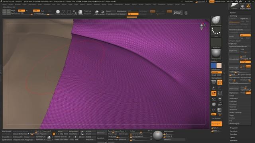Click the Divide button
The image size is (255, 143).
pos(234,37)
